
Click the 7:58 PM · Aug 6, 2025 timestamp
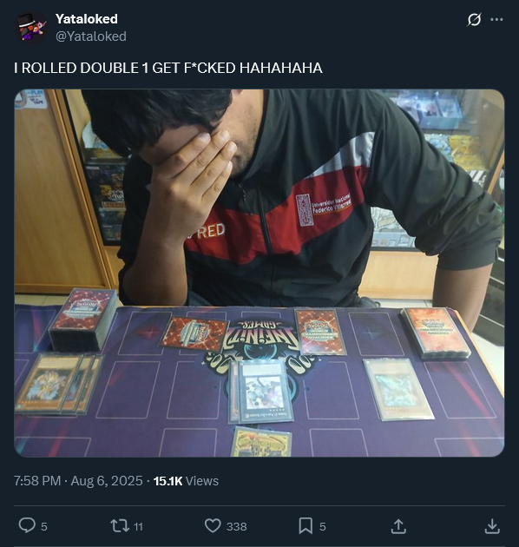coord(78,481)
